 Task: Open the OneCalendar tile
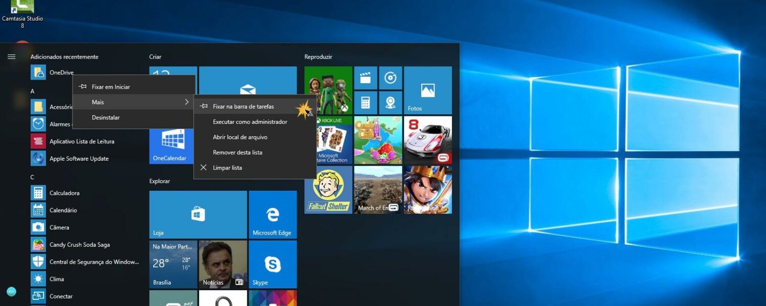coord(171,146)
